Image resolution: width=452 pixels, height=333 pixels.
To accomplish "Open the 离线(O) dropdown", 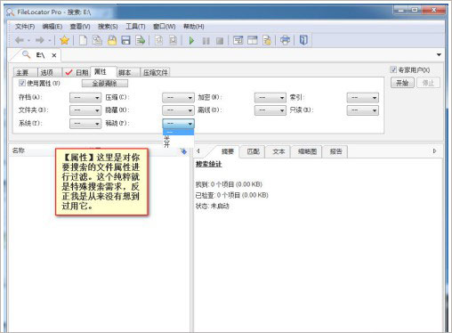I will (270, 110).
